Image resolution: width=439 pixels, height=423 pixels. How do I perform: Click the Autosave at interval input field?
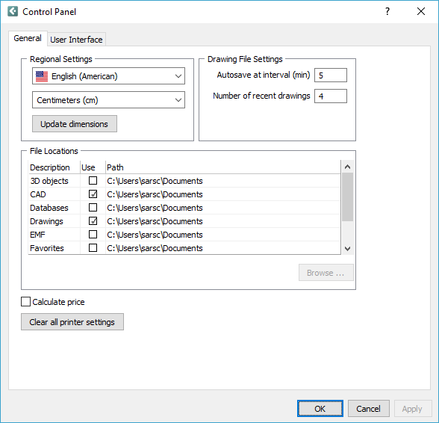[x=331, y=75]
